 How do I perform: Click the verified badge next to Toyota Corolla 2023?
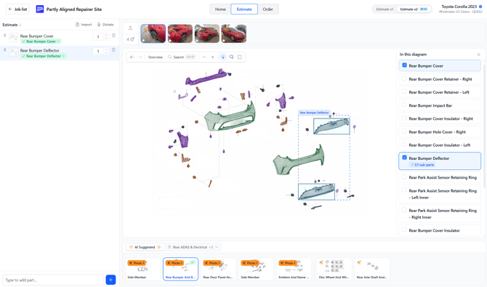480,7
